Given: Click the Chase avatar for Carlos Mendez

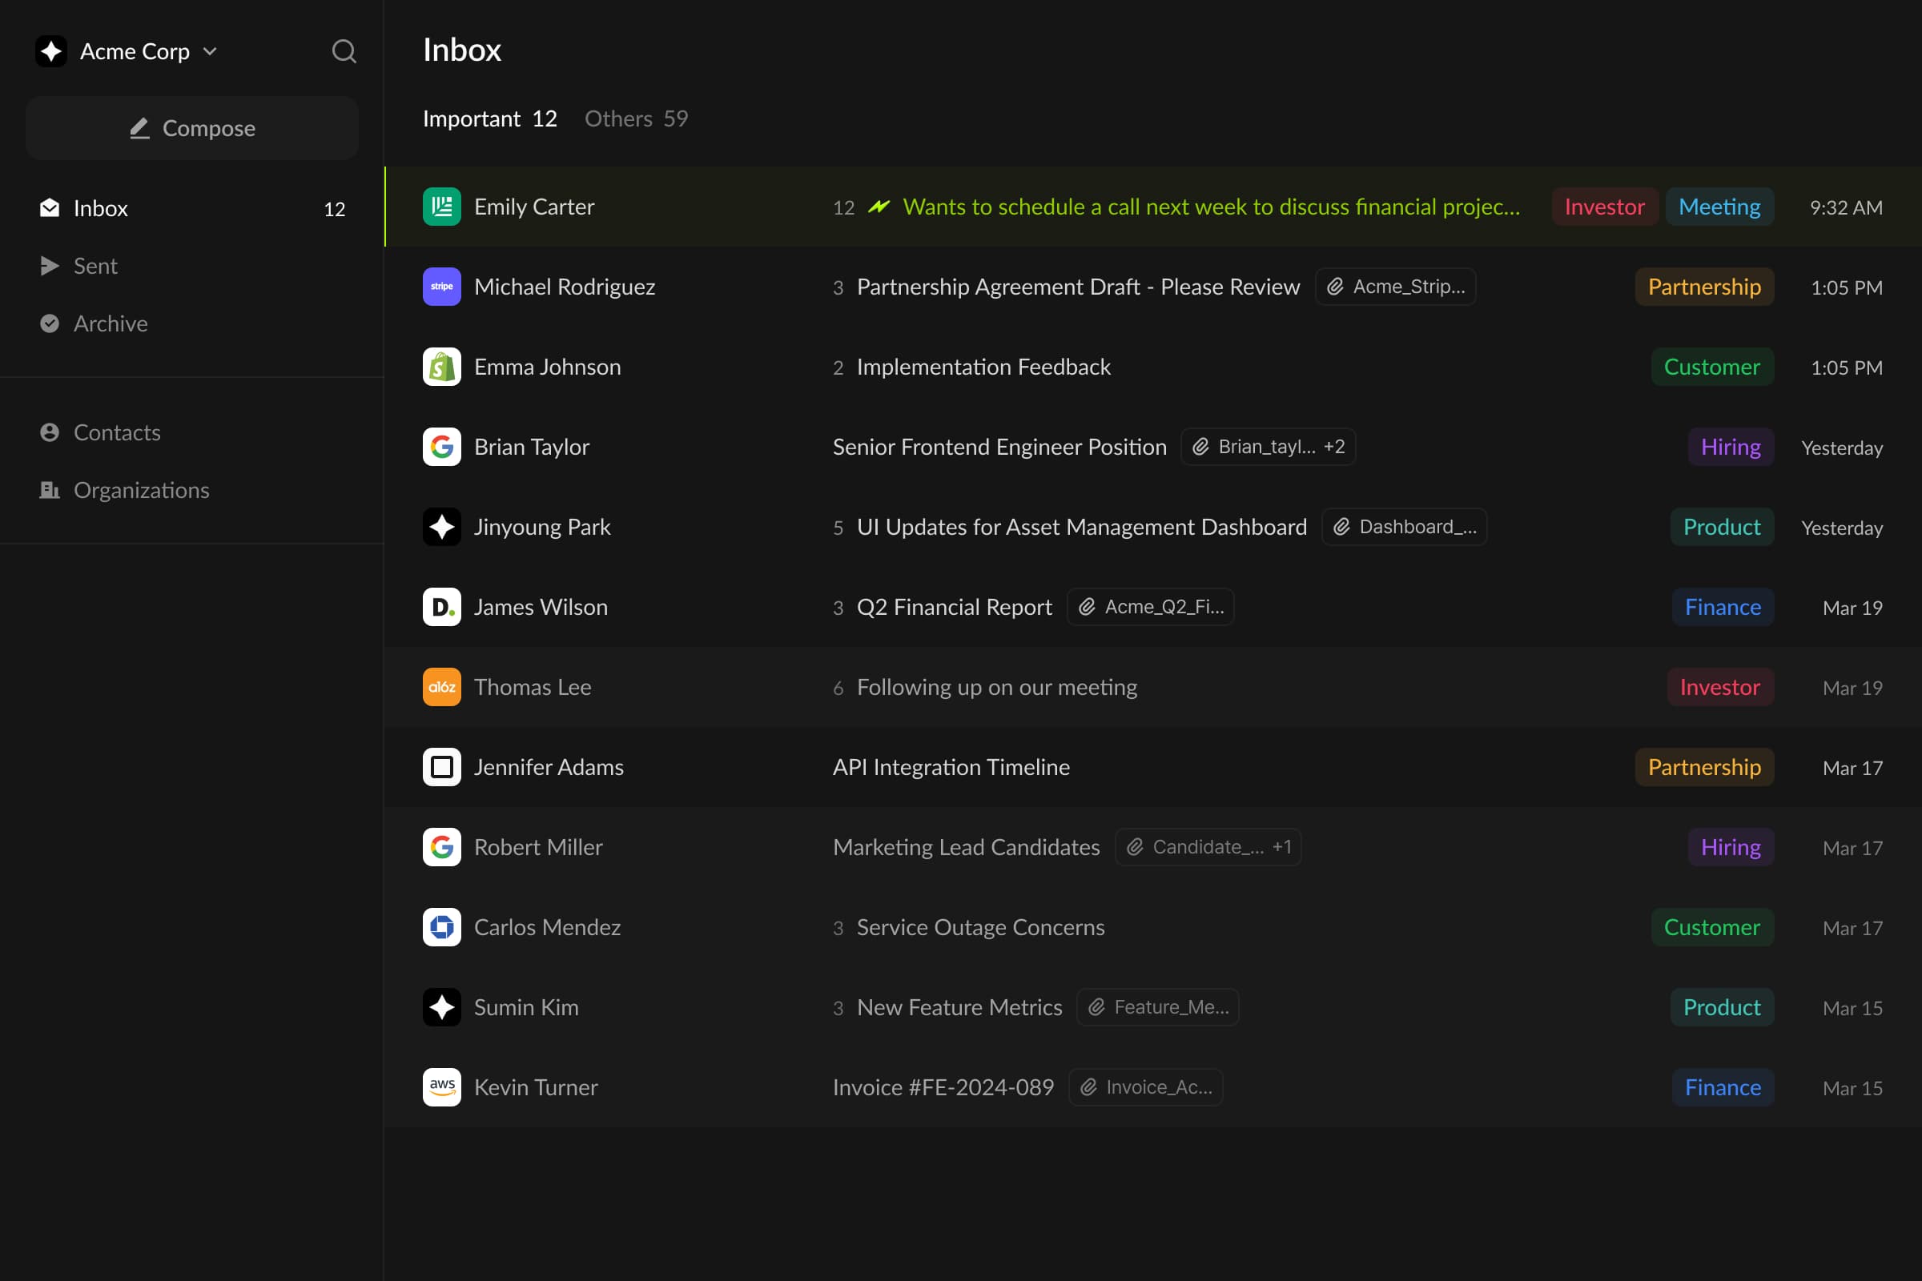Looking at the screenshot, I should pyautogui.click(x=442, y=927).
